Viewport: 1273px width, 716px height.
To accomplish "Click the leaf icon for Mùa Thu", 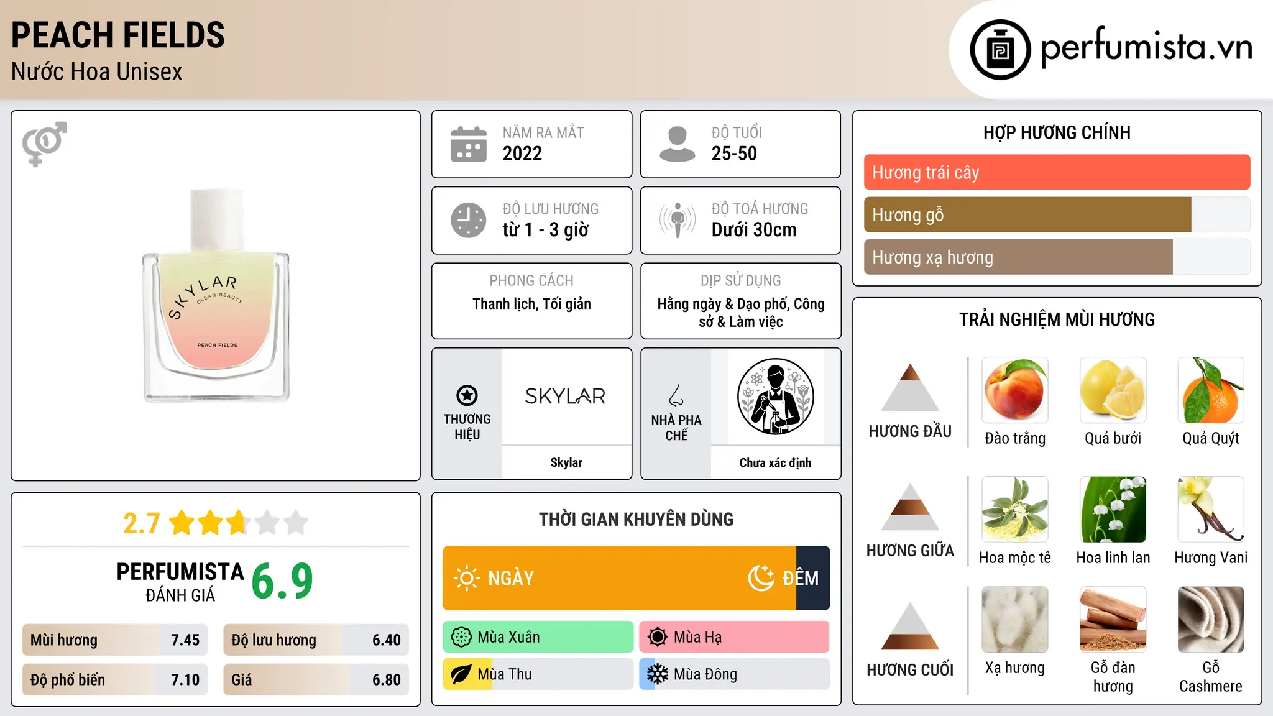I will click(461, 674).
